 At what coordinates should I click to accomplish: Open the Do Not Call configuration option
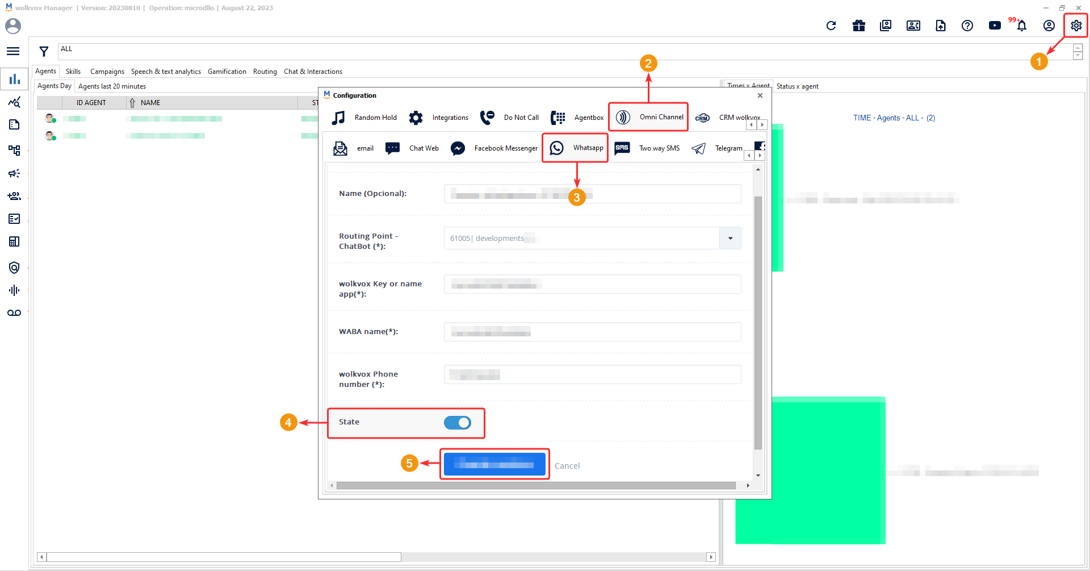click(x=509, y=118)
